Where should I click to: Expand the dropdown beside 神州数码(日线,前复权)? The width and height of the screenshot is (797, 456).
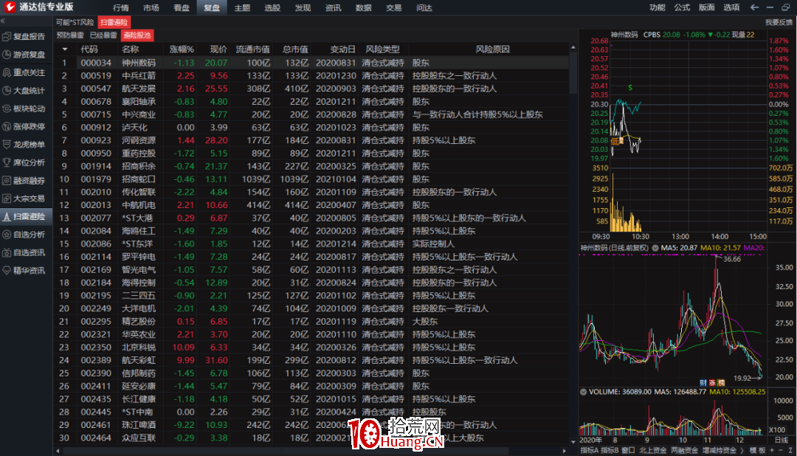(x=655, y=248)
